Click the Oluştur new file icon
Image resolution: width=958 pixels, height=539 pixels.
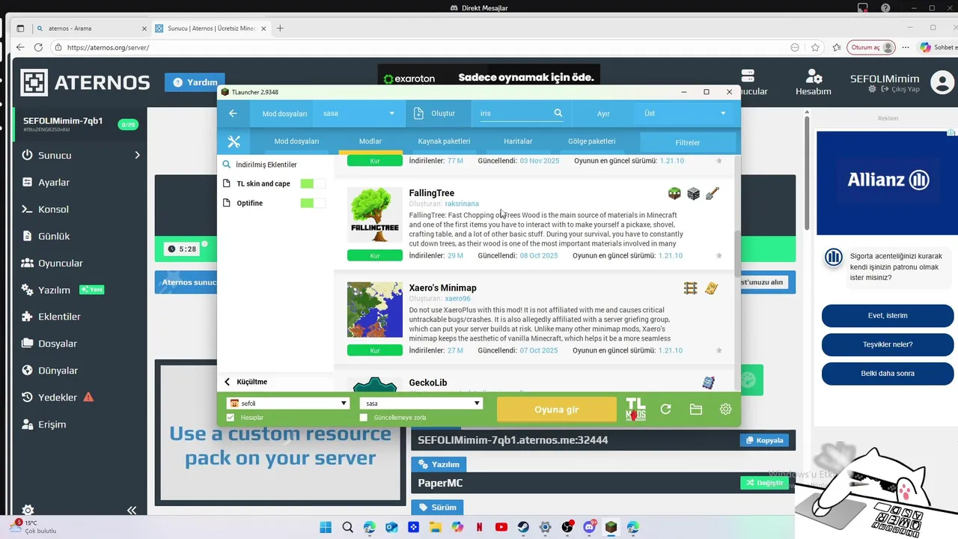tap(419, 113)
